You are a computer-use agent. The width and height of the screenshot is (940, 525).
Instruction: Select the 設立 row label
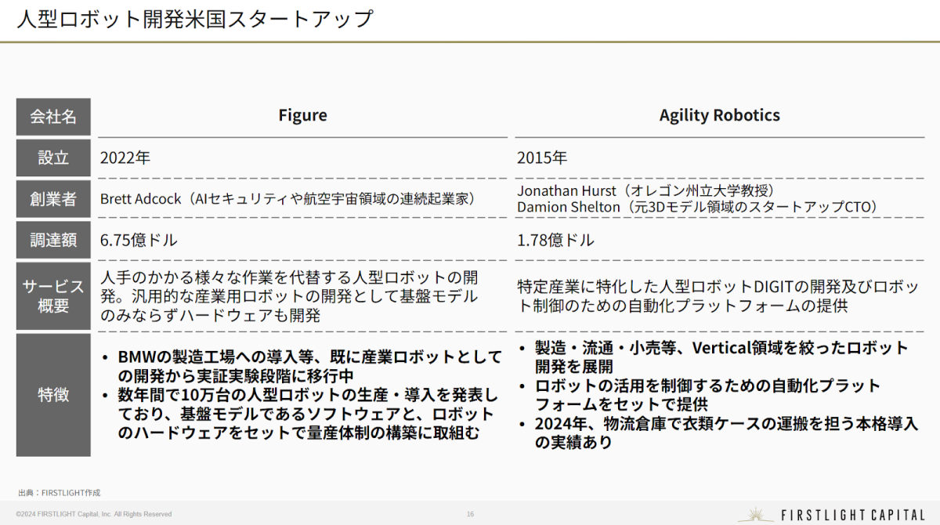pos(53,157)
